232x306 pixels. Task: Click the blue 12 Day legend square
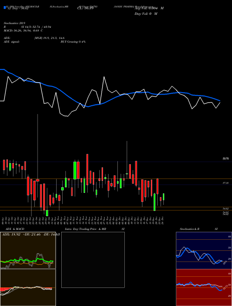point(5,7)
